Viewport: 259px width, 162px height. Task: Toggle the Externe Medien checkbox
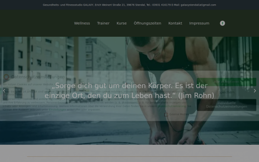click(x=166, y=114)
